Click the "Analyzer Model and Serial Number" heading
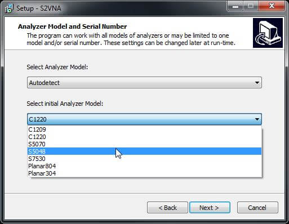289x224 pixels. pyautogui.click(x=73, y=26)
